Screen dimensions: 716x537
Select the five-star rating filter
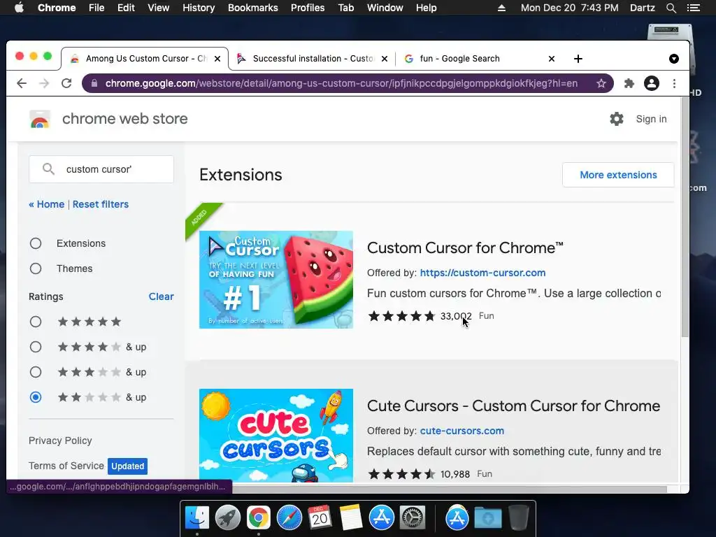tap(36, 322)
